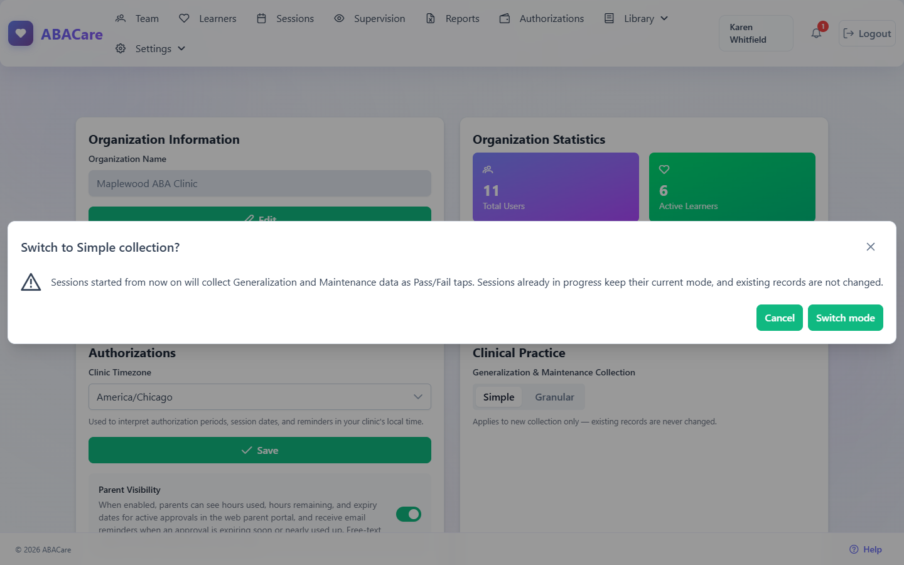This screenshot has width=904, height=565.
Task: Click the Authorizations wallet icon
Action: point(505,18)
